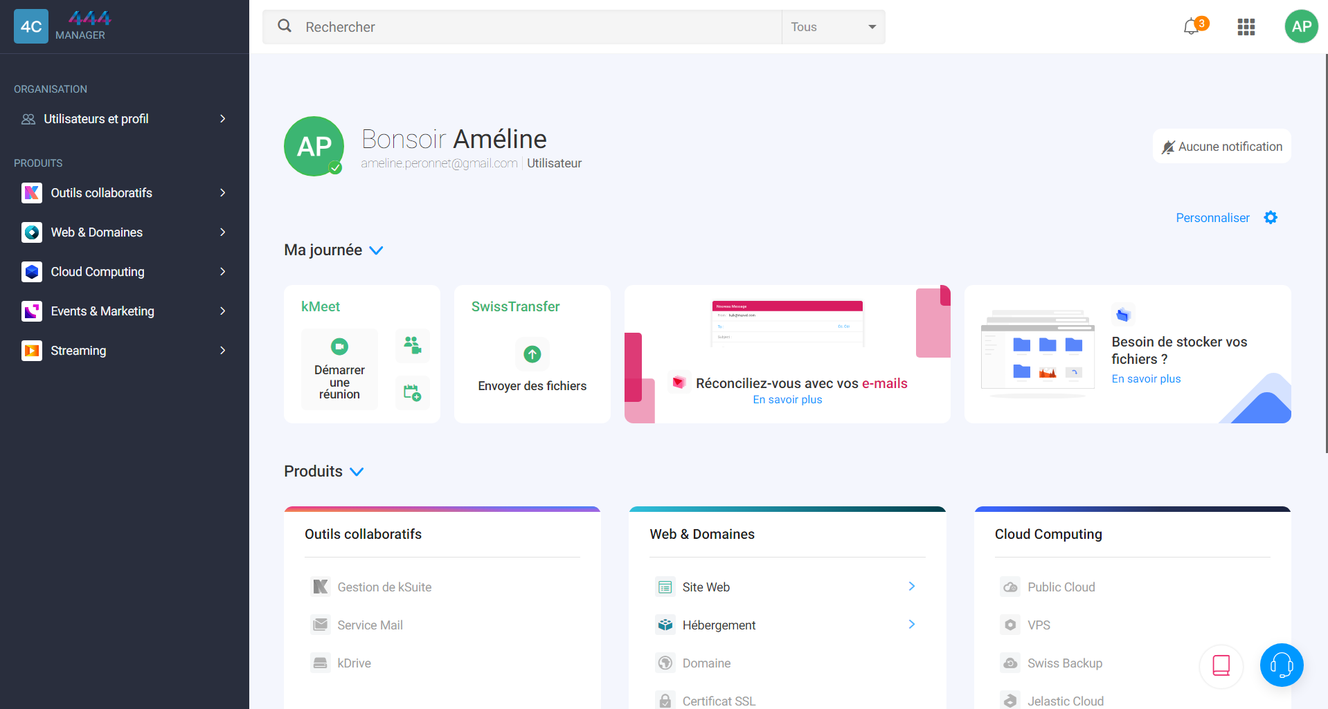Open the Tous search filter dropdown
Viewport: 1328px width, 709px height.
pyautogui.click(x=834, y=27)
